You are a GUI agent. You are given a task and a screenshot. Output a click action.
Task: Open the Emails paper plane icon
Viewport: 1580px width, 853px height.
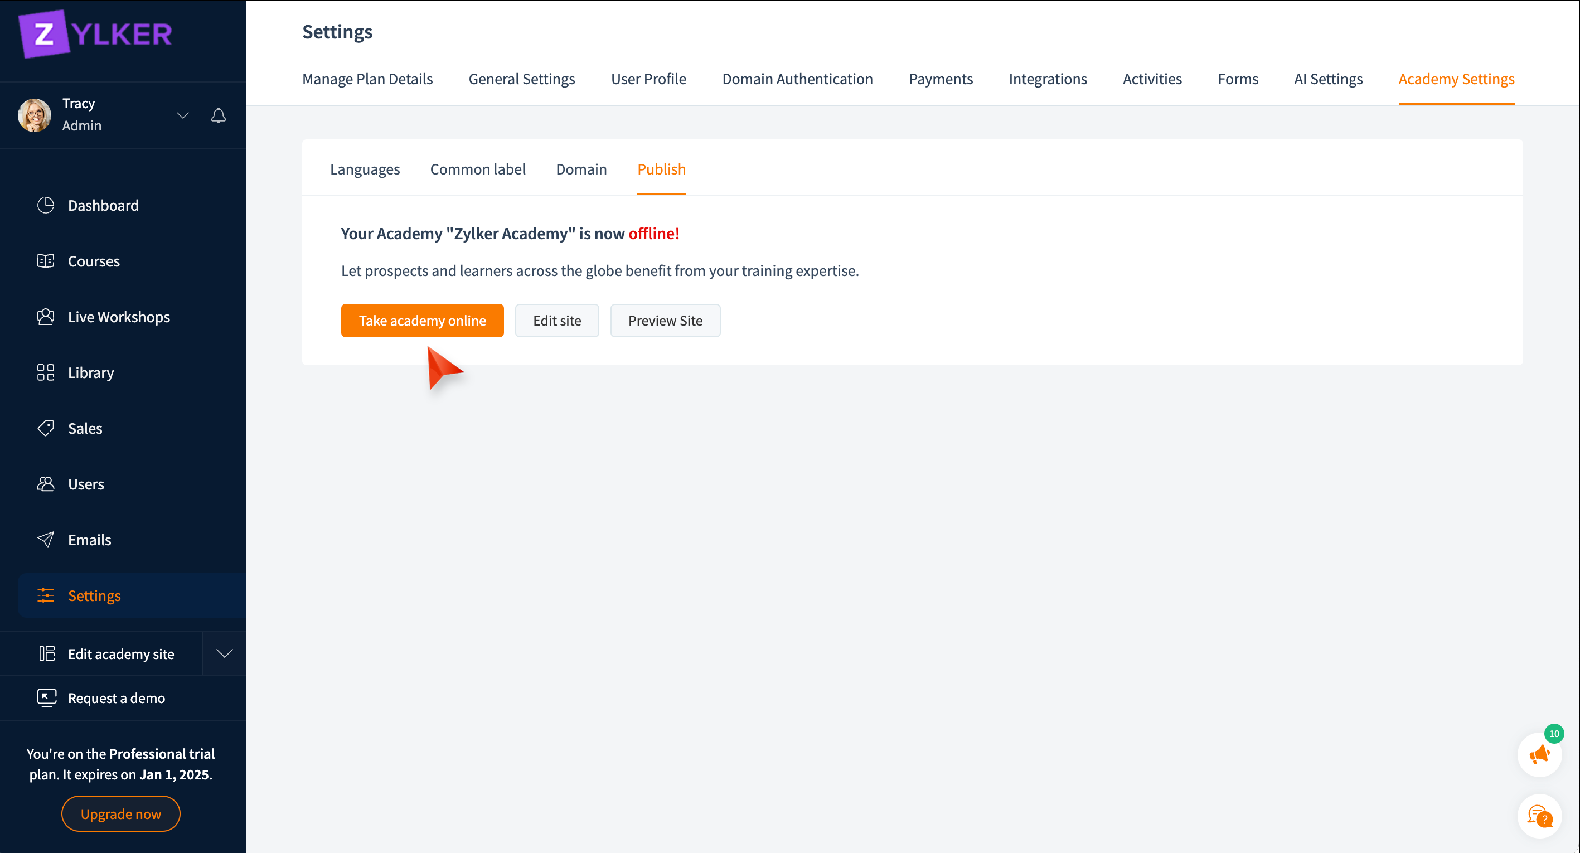[45, 540]
